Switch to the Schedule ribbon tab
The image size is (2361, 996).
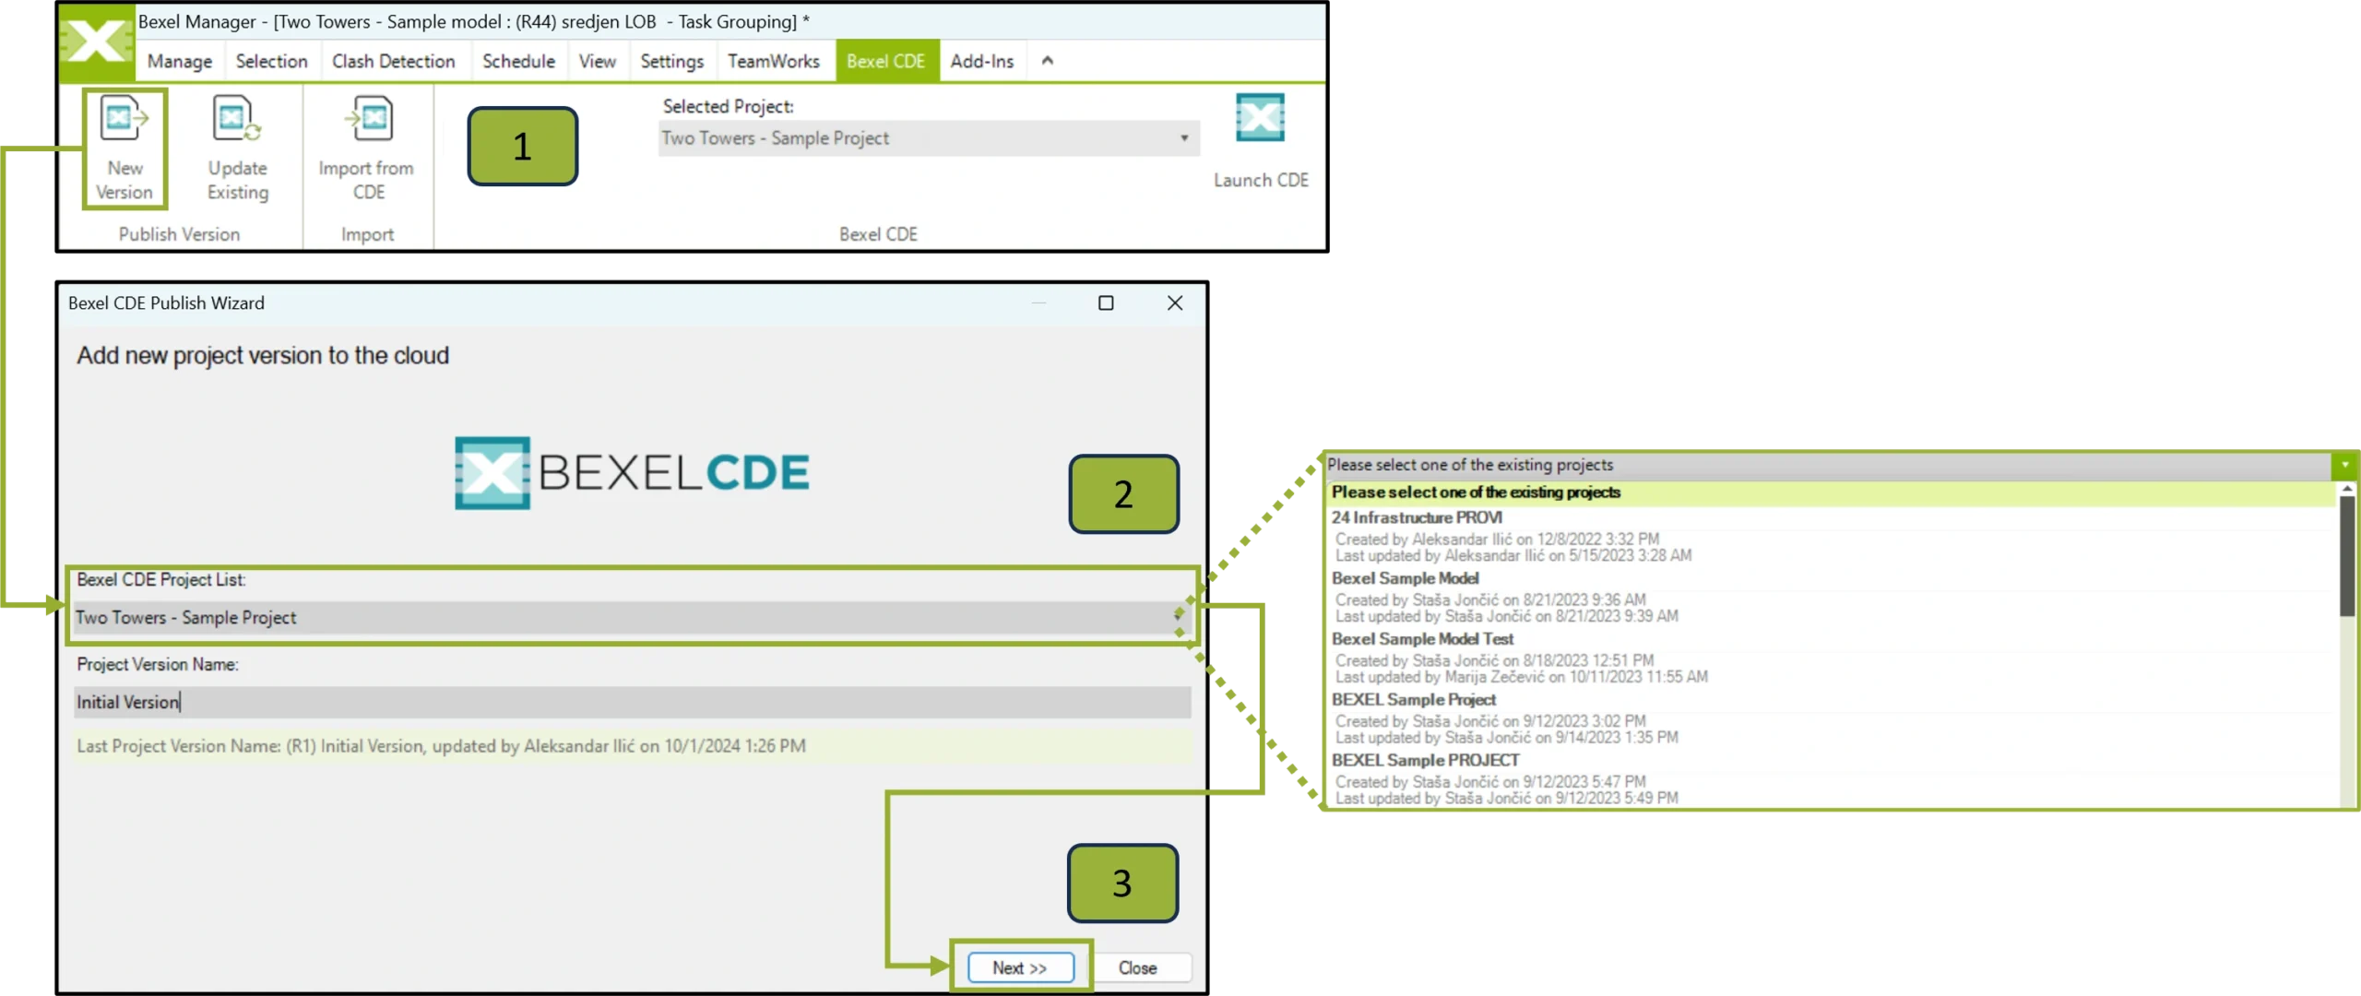click(518, 61)
